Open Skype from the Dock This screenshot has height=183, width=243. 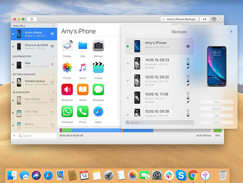point(181,175)
